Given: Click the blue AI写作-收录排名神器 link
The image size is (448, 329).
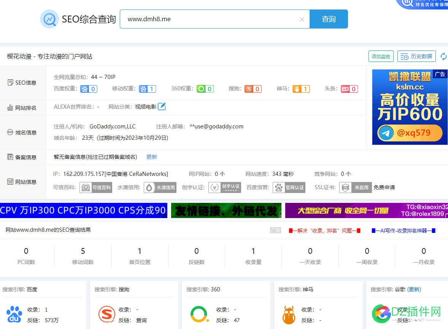Looking at the screenshot, I should (x=404, y=231).
